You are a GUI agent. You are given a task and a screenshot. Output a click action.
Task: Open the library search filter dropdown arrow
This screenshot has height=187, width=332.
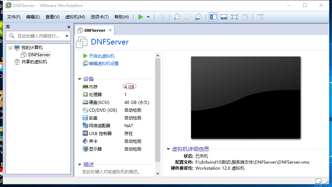[67, 36]
